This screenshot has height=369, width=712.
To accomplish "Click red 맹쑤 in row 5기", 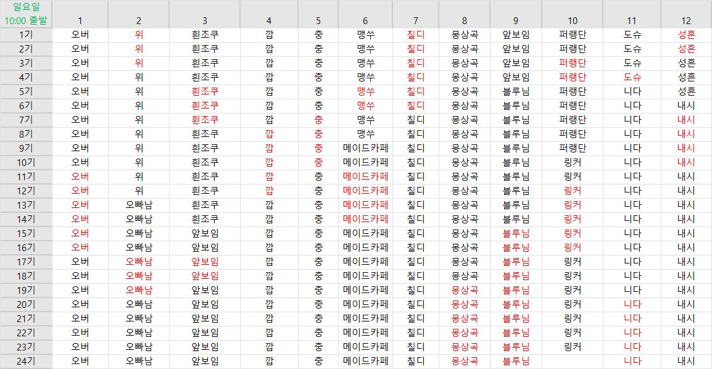I will tap(365, 91).
